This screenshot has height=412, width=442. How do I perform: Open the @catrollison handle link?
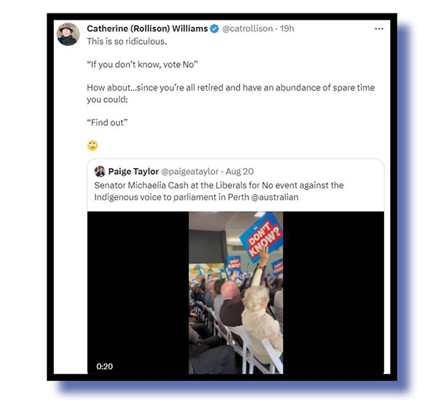coord(247,29)
